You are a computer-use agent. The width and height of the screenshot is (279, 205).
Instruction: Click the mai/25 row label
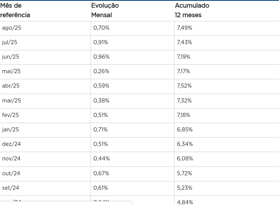point(11,71)
